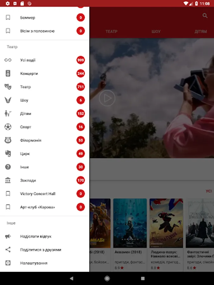This screenshot has width=214, height=285.
Task: Tap the Налаштування settings icon
Action: pyautogui.click(x=8, y=263)
